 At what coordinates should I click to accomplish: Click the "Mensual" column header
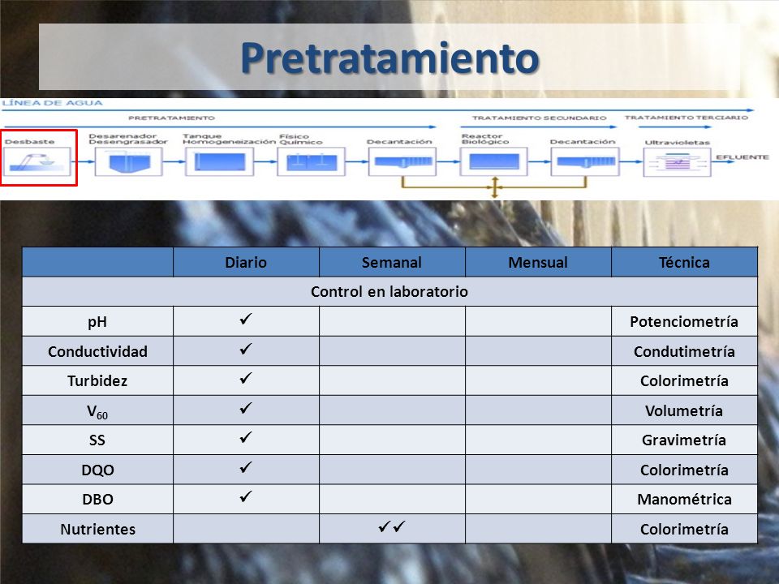538,262
